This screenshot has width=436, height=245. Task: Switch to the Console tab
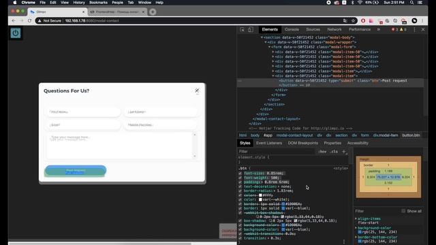[x=292, y=29]
